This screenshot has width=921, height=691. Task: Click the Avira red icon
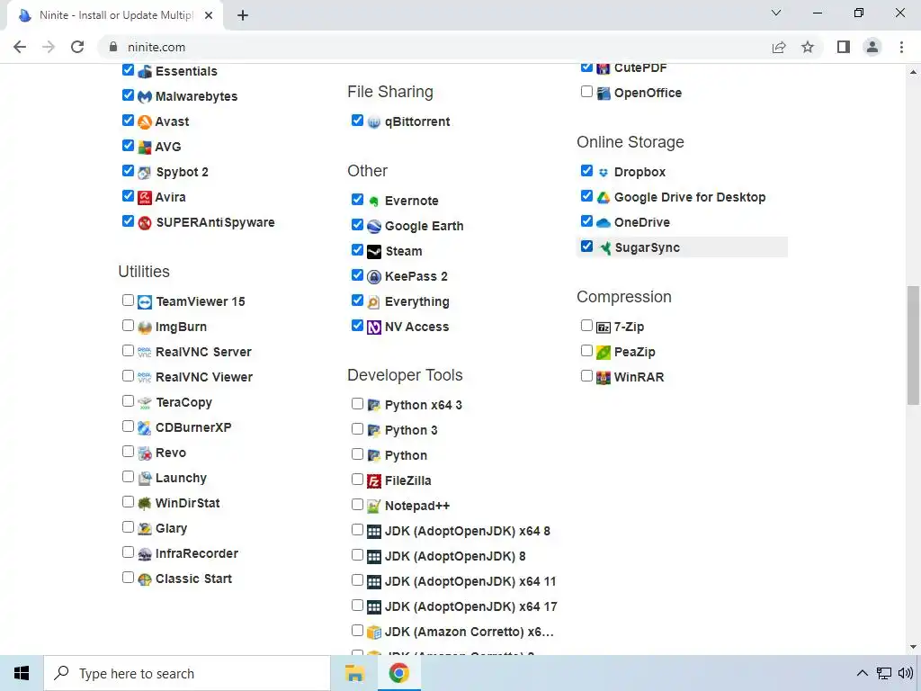point(145,197)
